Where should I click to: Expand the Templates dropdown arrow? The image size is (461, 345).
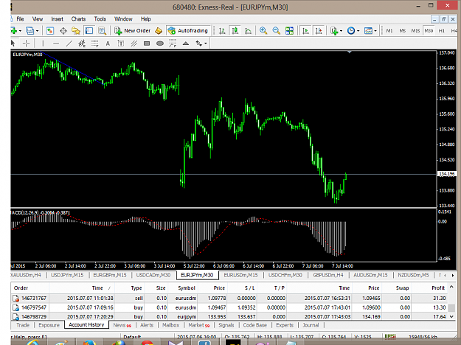coord(375,31)
